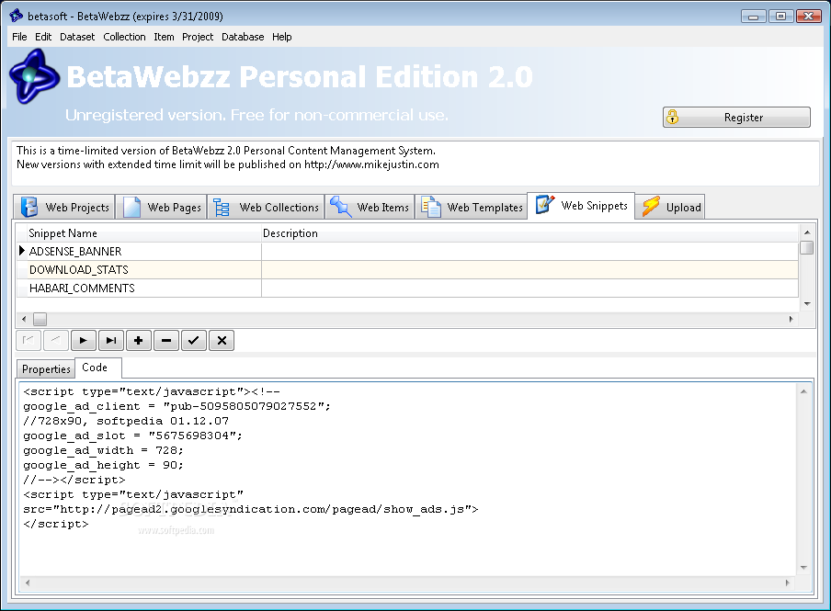Screen dimensions: 831x611
Task: Go to first record navigator button
Action: click(28, 340)
